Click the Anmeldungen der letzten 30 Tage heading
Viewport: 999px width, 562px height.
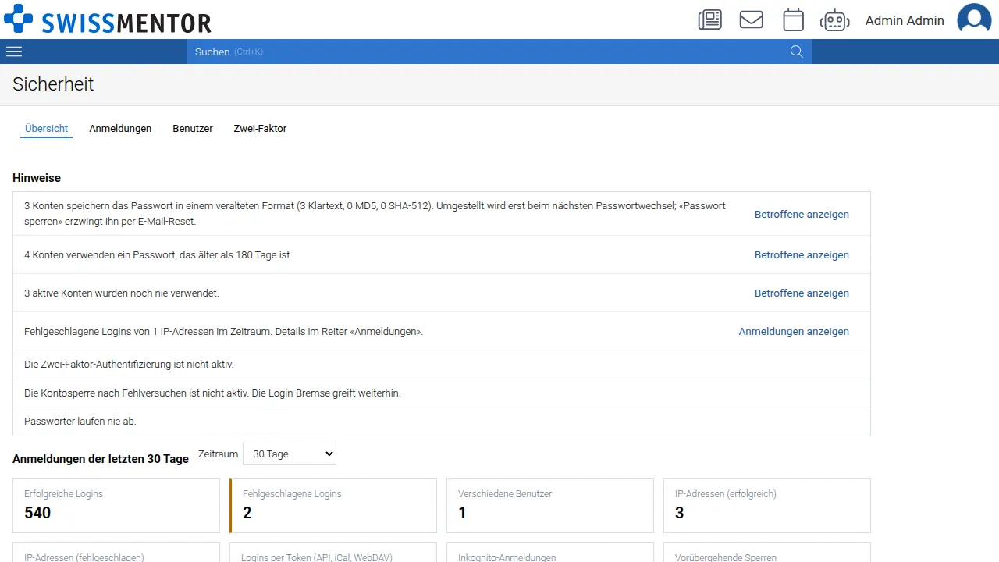(101, 459)
